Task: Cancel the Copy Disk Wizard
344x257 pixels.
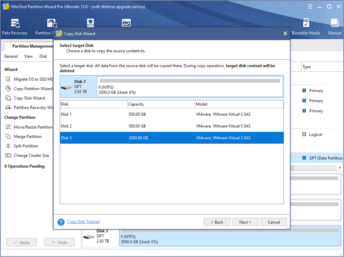Action: 274,222
